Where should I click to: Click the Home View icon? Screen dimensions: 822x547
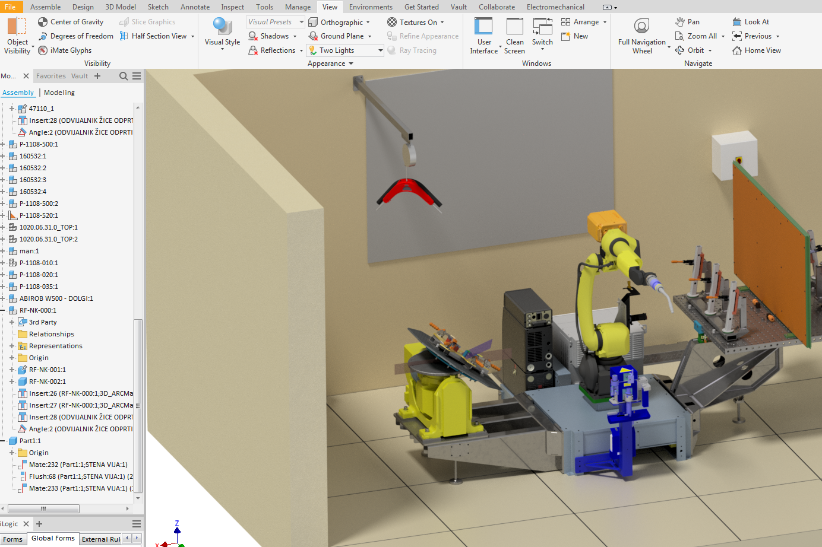pos(737,50)
